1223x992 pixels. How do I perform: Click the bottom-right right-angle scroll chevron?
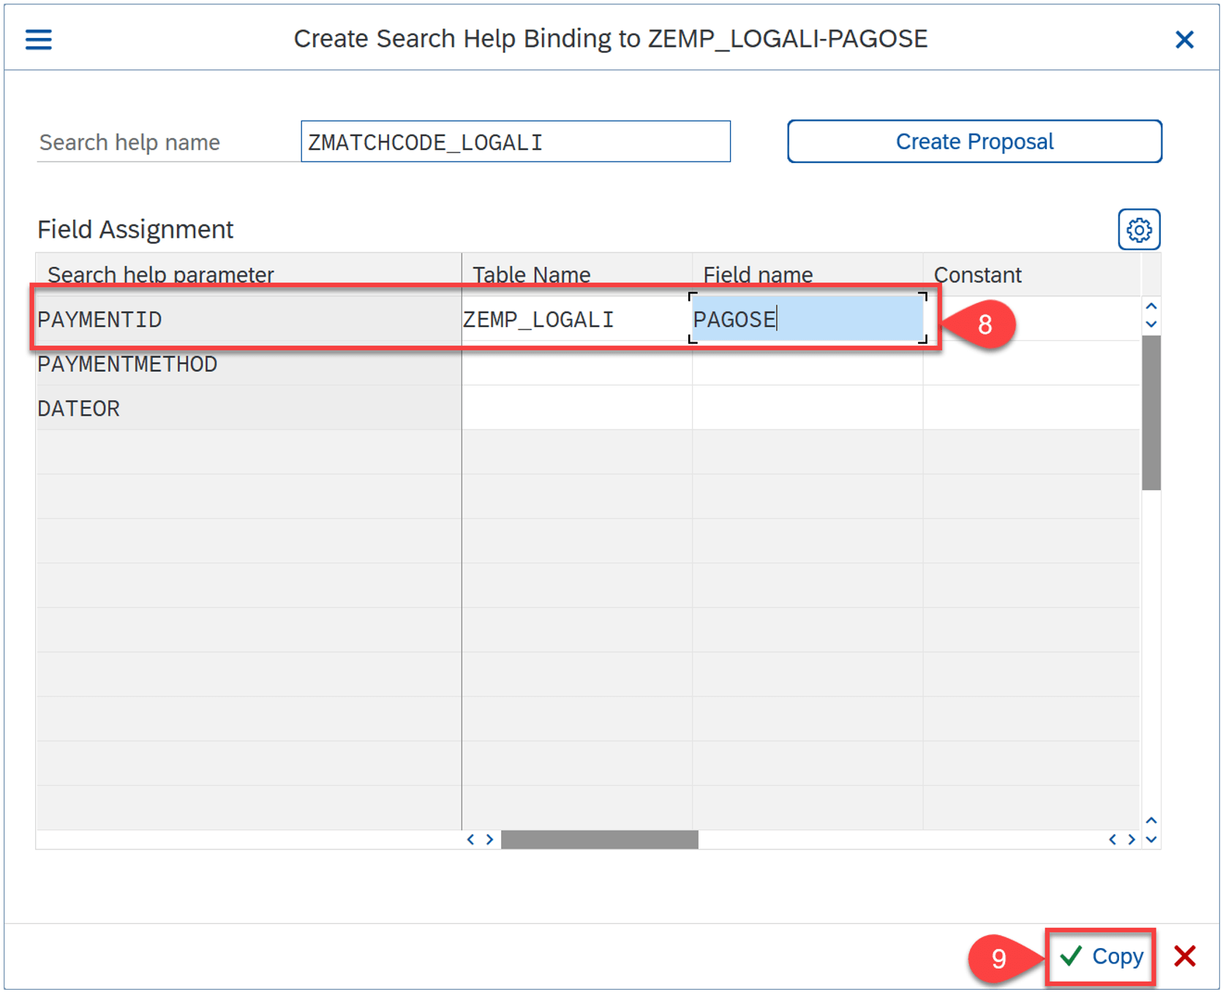pyautogui.click(x=1130, y=840)
